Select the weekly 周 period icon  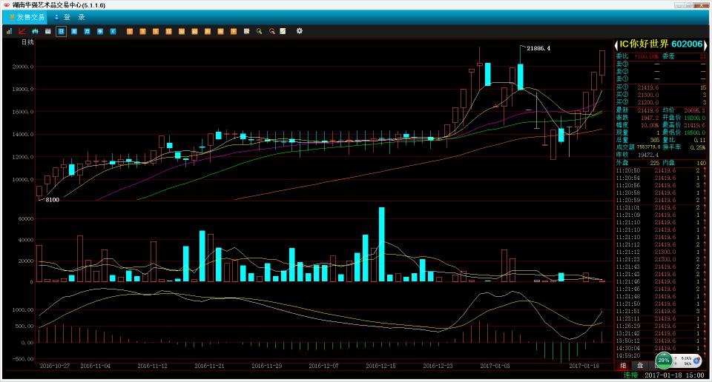(74, 31)
